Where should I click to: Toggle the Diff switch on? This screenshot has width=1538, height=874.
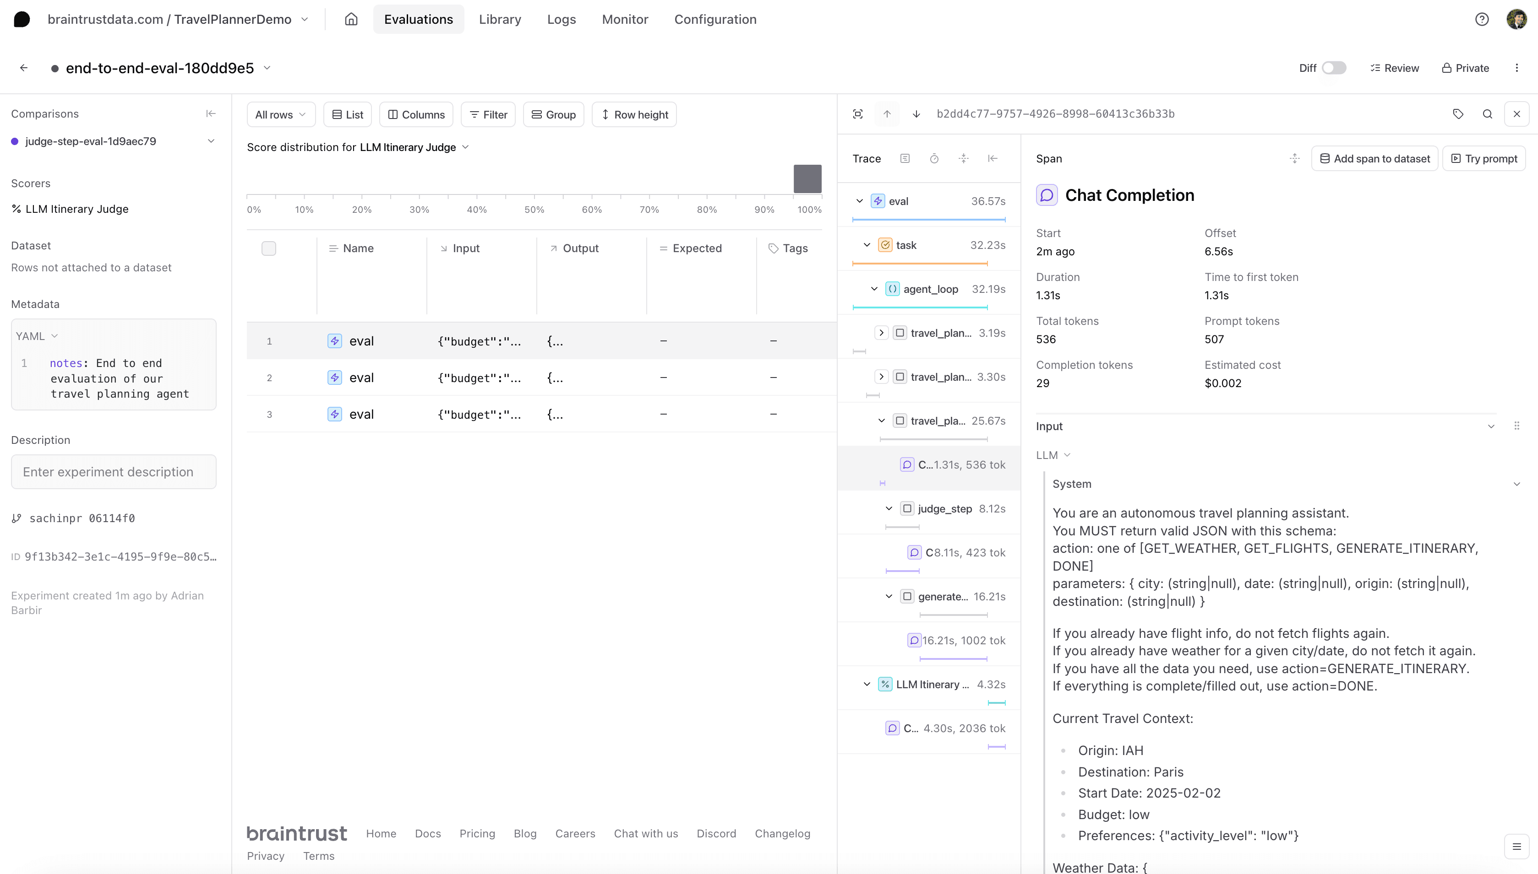1334,68
